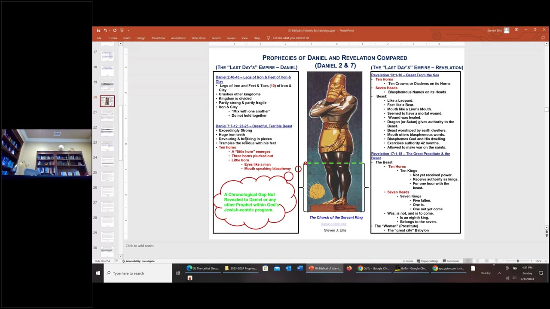550x309 pixels.
Task: Open the View ribbon tab
Action: click(244, 38)
